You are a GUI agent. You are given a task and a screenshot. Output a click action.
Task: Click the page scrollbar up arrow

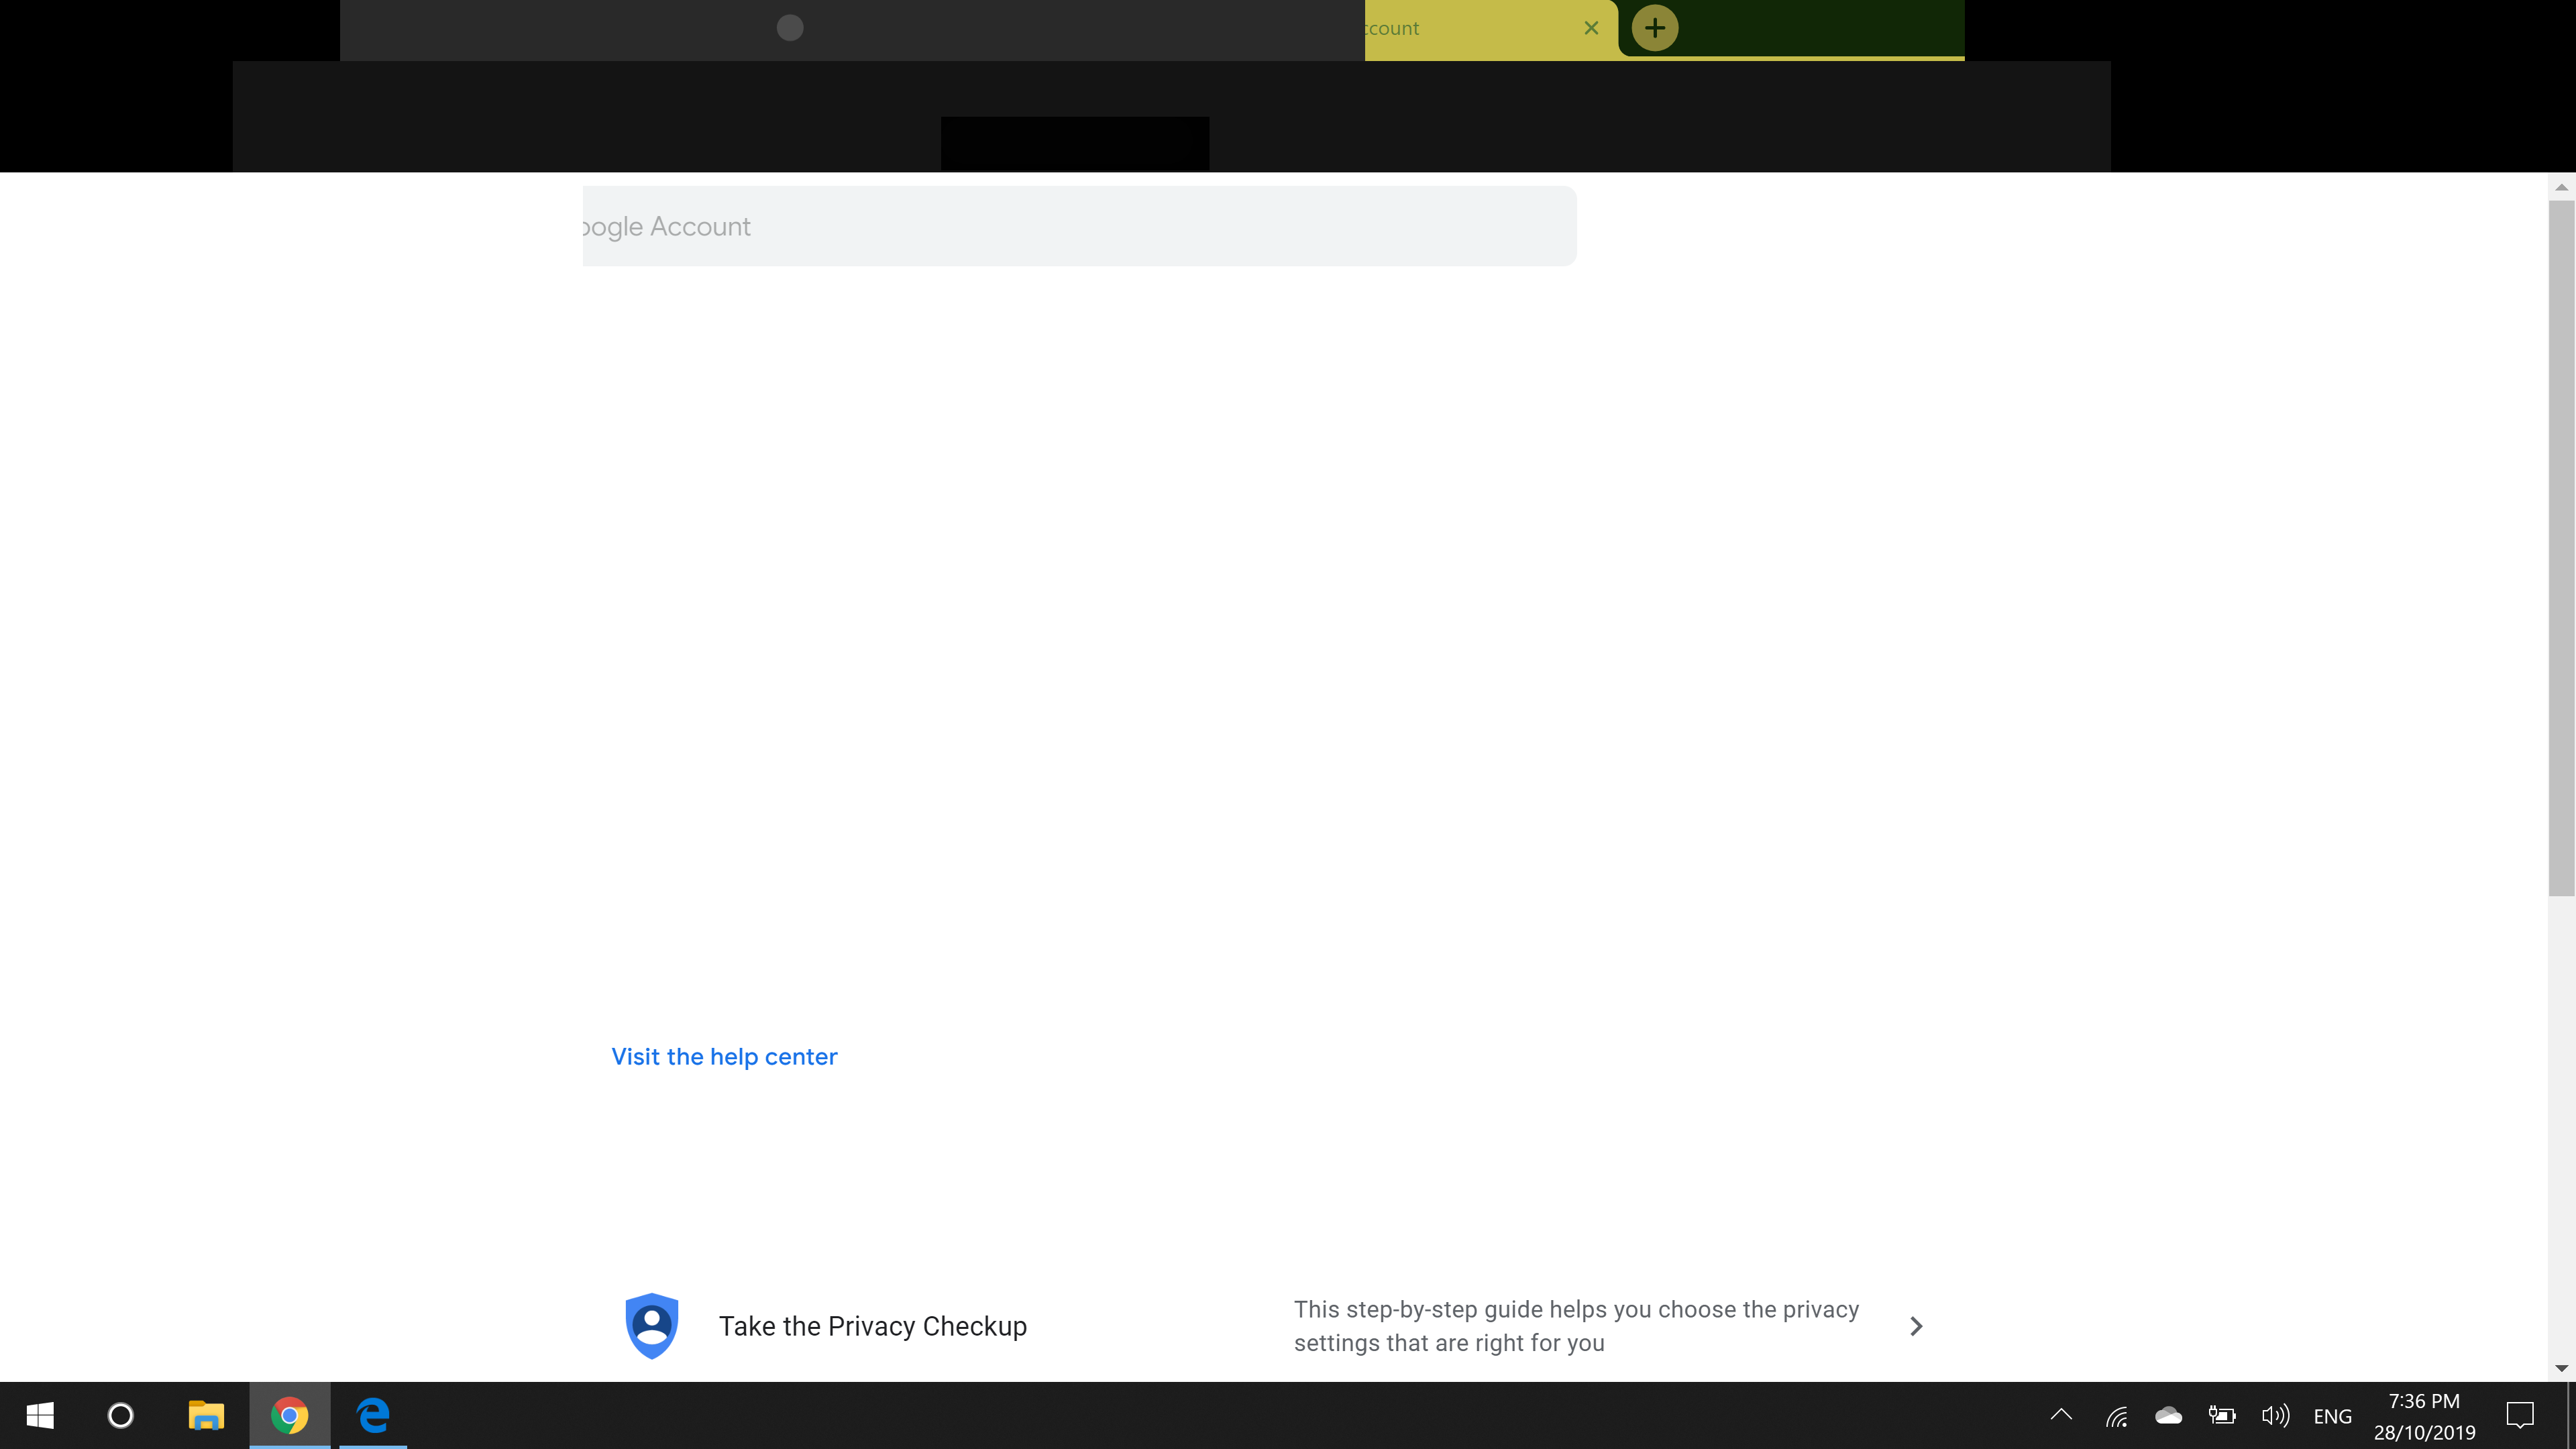tap(2561, 187)
